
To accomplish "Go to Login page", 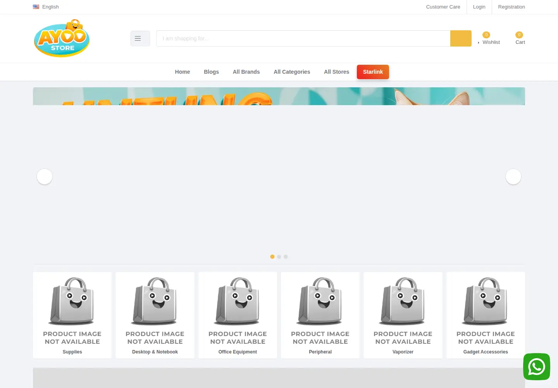I will click(479, 7).
